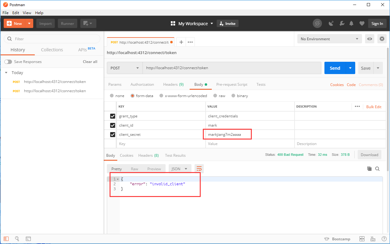
Task: Toggle the sidebar from the status bar
Action: tap(6, 239)
